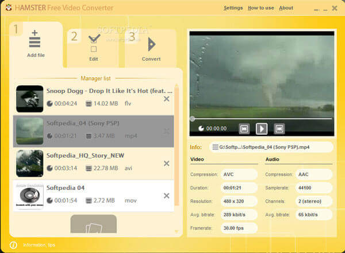345x253 pixels.
Task: Click the Video section heading
Action: coord(197,159)
